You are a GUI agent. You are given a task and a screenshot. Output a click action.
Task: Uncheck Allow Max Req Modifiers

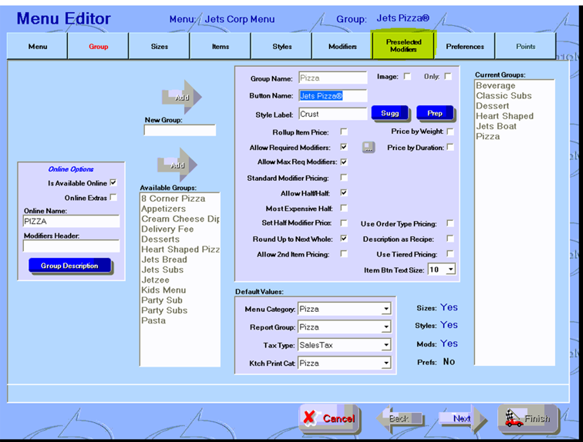point(344,162)
